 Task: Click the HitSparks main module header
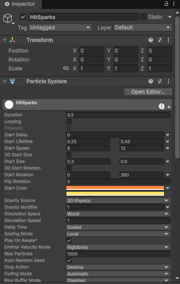[88, 105]
